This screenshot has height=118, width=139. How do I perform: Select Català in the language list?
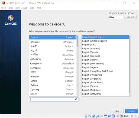(x=53, y=81)
